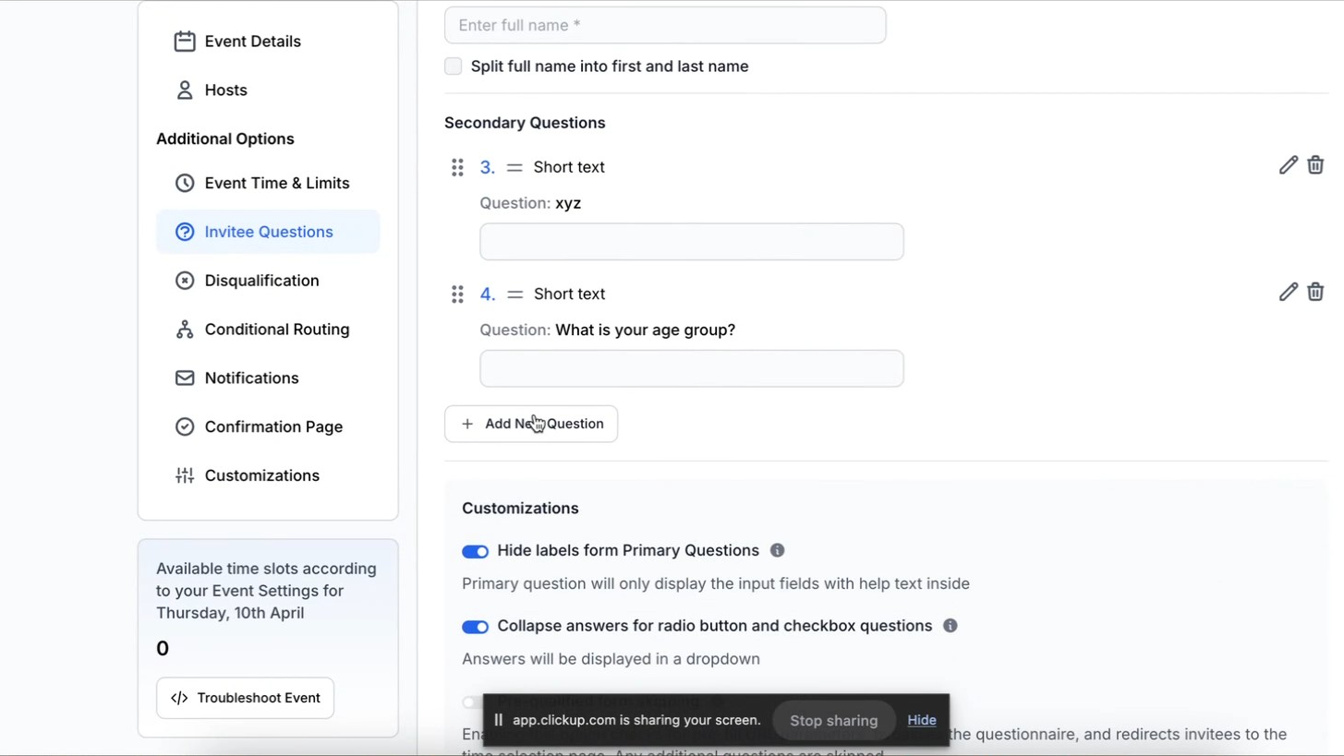Click the edit pencil for question 3
This screenshot has height=756, width=1344.
(1288, 166)
